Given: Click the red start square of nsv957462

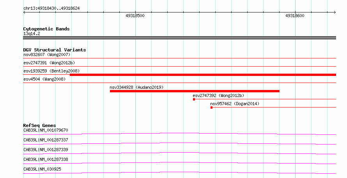Looking at the screenshot, I should (212, 108).
